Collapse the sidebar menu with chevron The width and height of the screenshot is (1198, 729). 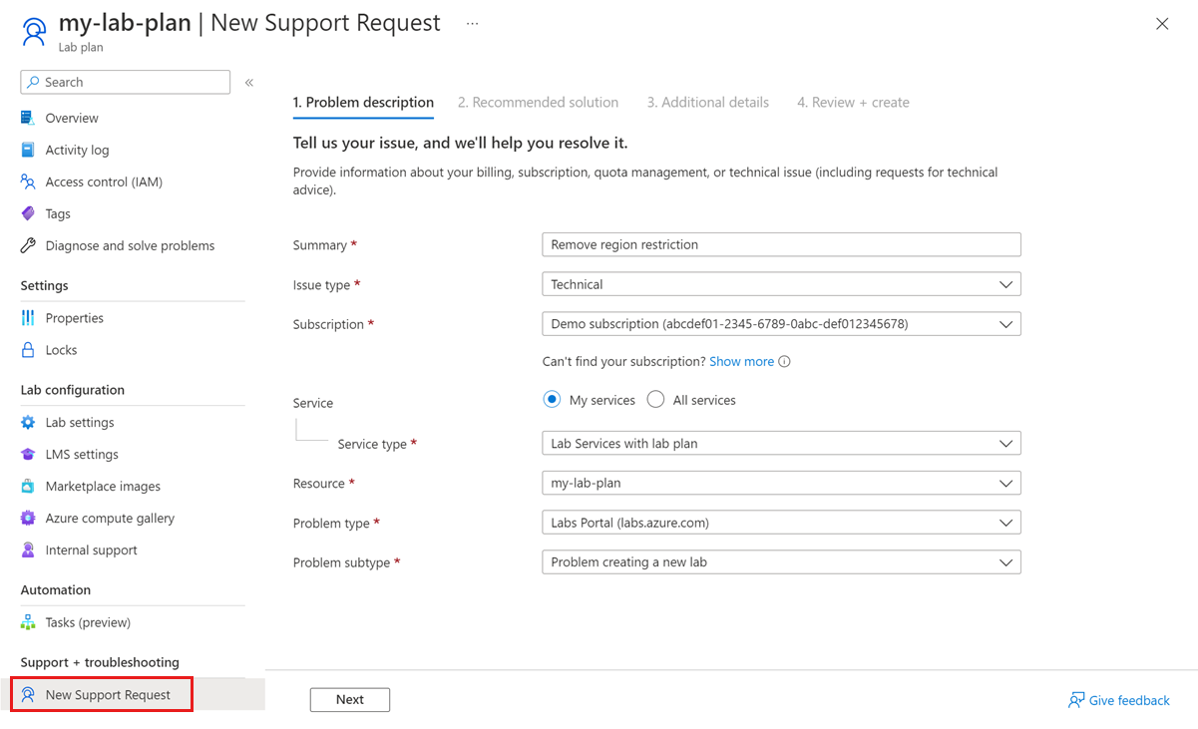tap(249, 83)
